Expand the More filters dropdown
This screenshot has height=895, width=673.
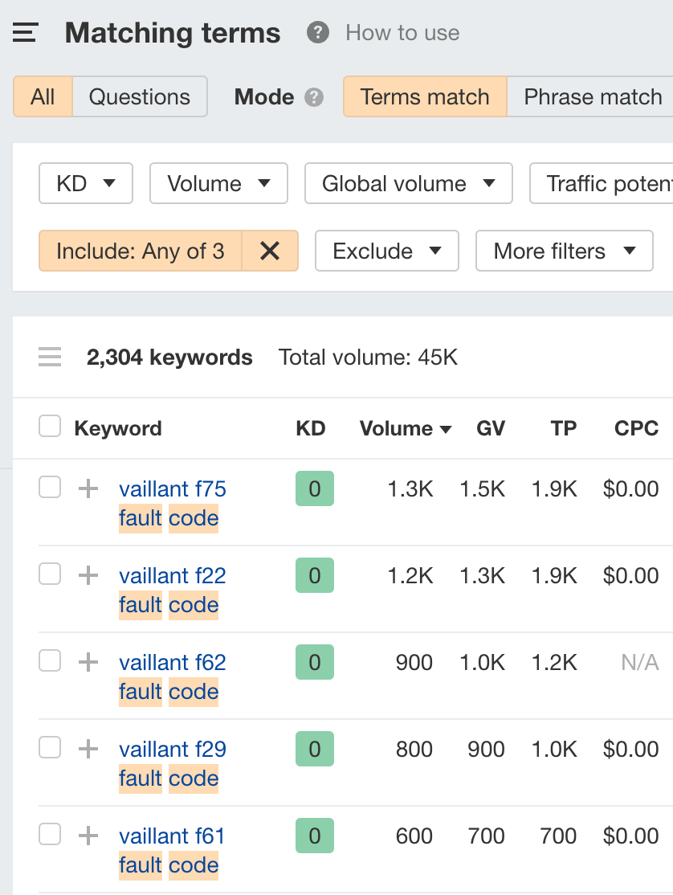pos(564,251)
